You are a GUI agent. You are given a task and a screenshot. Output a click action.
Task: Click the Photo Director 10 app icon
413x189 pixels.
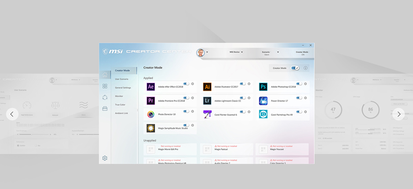151,114
